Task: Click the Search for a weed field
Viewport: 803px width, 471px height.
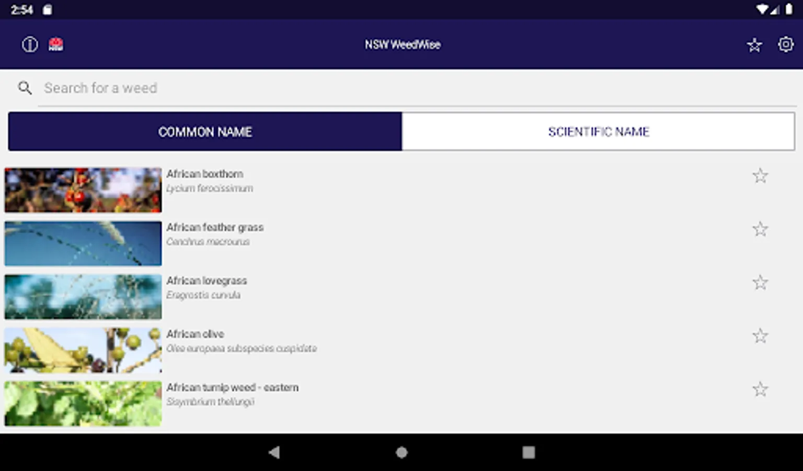Action: pos(209,88)
